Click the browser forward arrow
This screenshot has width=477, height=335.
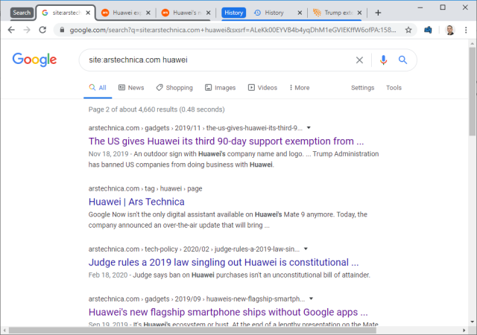[x=27, y=30]
